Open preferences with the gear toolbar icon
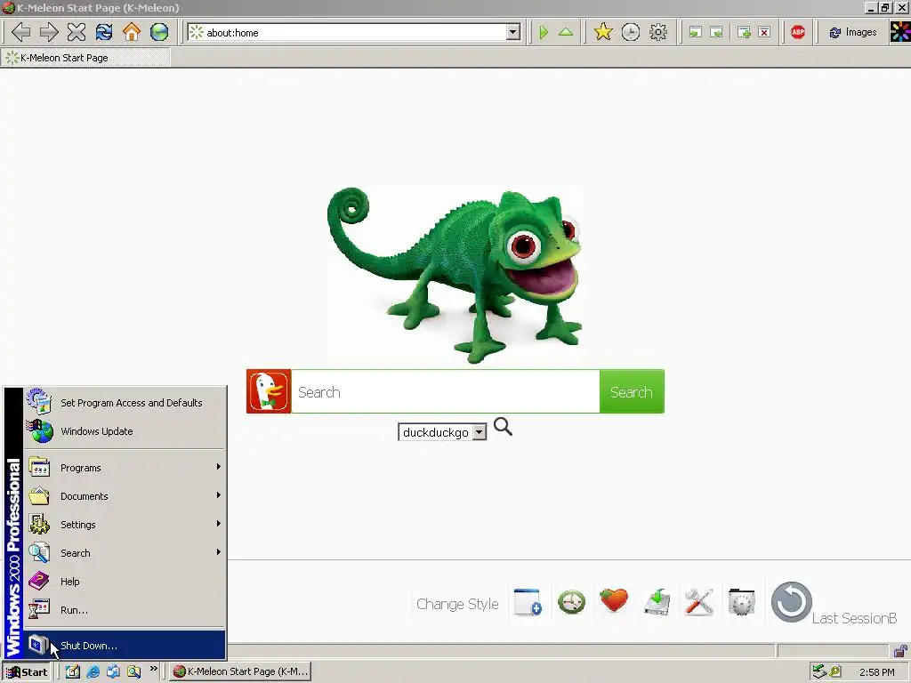This screenshot has width=911, height=683. (658, 32)
